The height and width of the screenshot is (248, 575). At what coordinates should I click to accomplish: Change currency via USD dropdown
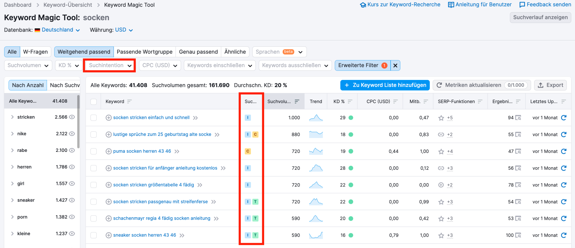(124, 30)
